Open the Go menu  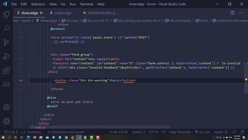(63, 4)
